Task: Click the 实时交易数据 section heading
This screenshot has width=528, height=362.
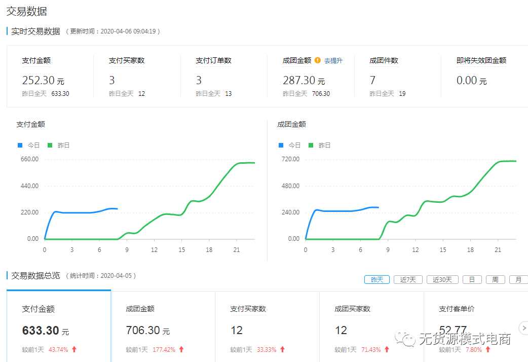Action: pyautogui.click(x=35, y=31)
